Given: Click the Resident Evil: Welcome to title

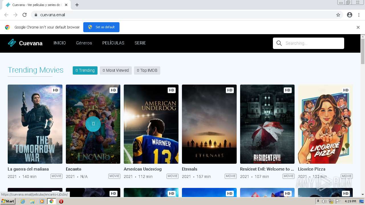Looking at the screenshot, I should coord(267,169).
